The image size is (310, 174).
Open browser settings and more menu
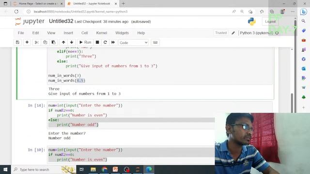(293, 12)
